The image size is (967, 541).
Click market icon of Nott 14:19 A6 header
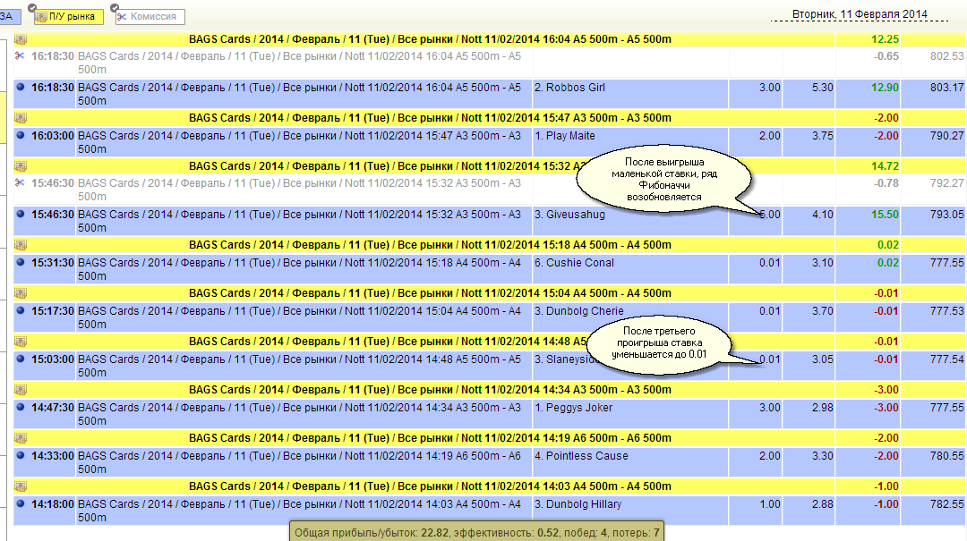pyautogui.click(x=21, y=438)
